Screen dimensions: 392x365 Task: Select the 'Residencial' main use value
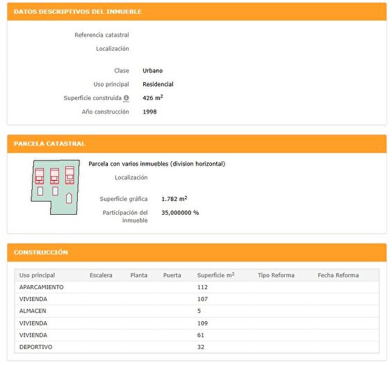coord(158,84)
